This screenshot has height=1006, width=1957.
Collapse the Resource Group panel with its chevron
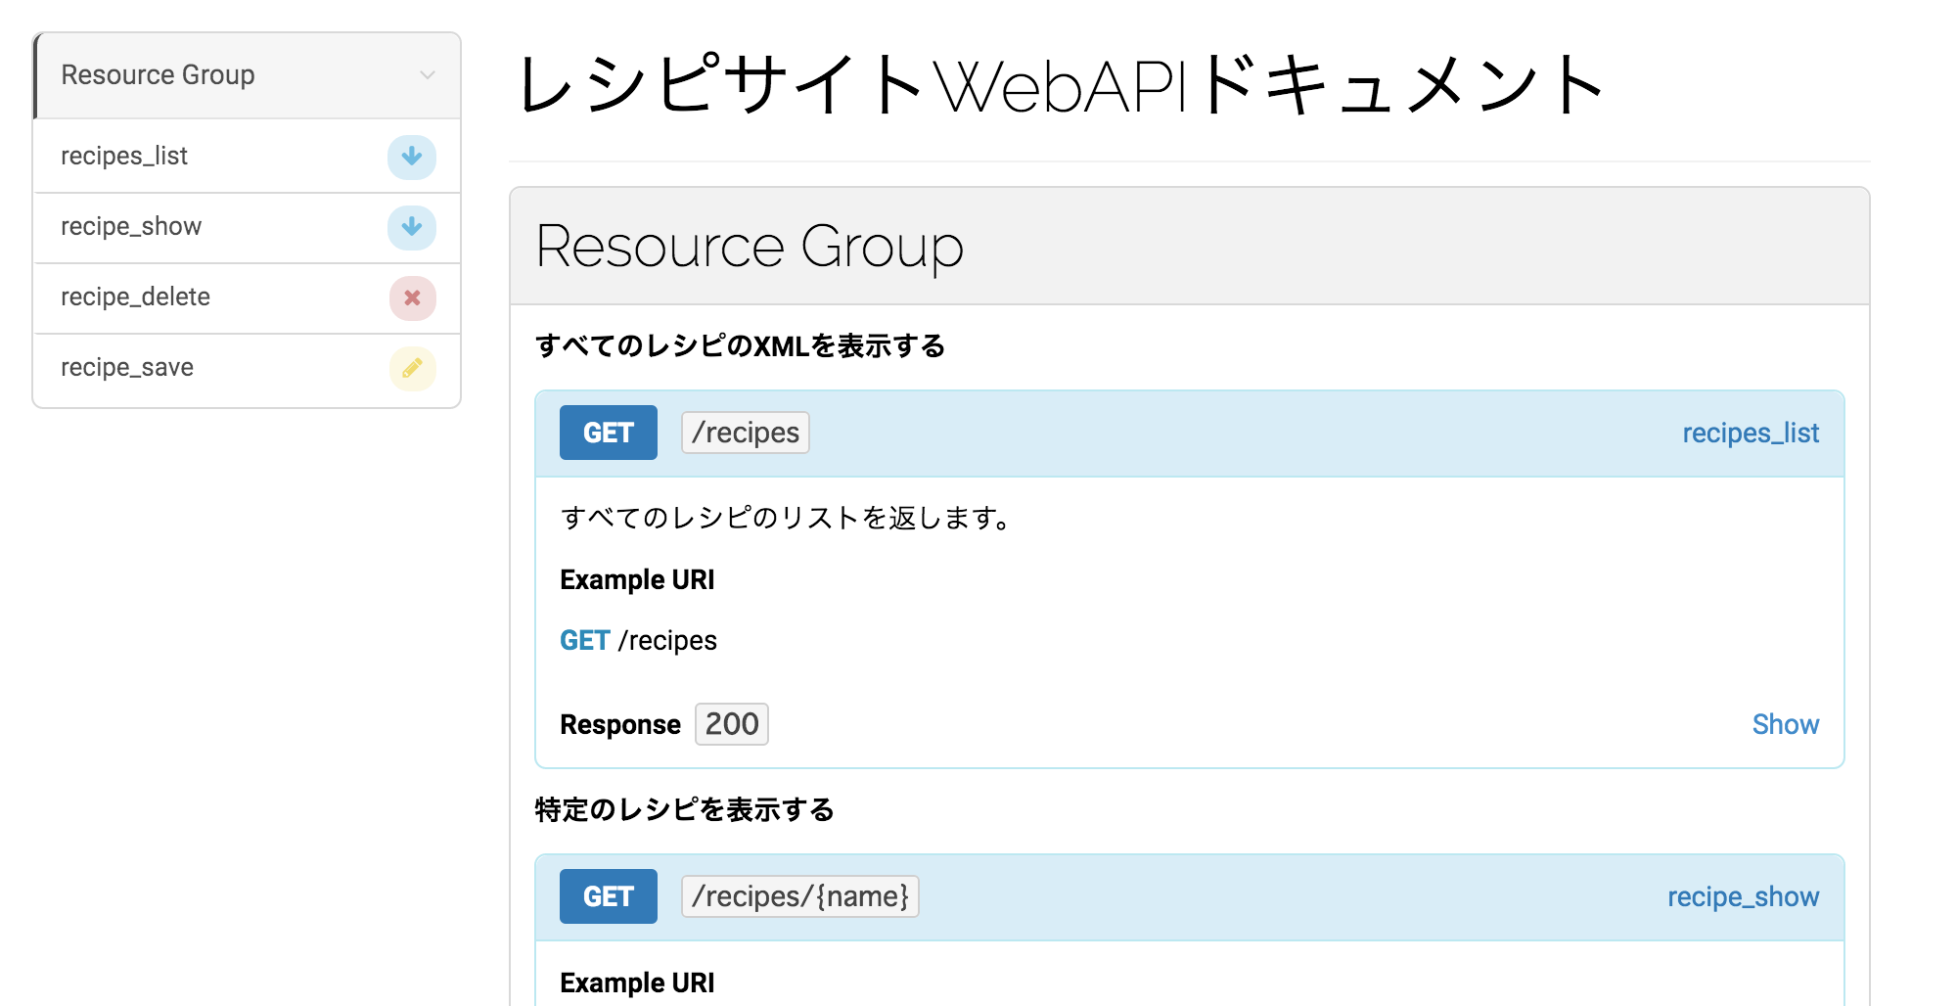[426, 74]
